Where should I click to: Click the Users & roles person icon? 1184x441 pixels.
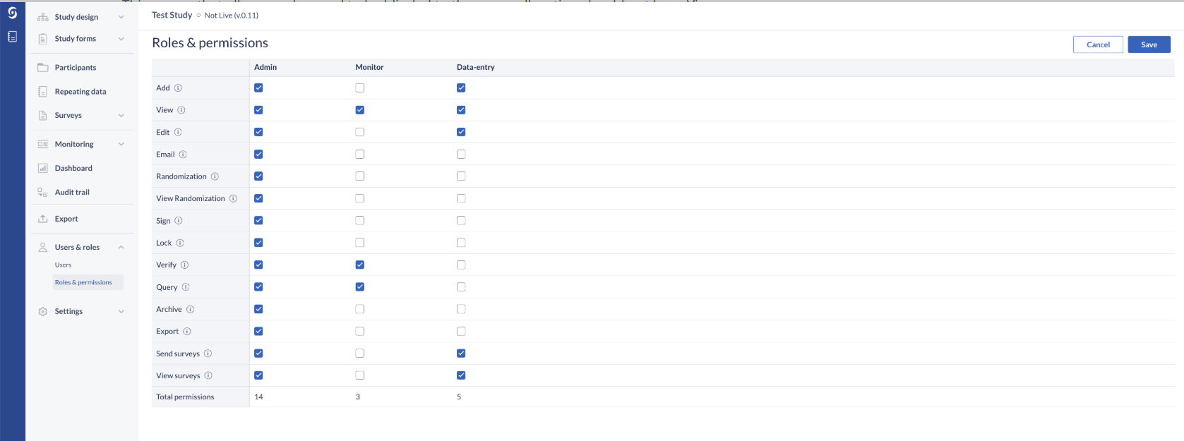[42, 247]
